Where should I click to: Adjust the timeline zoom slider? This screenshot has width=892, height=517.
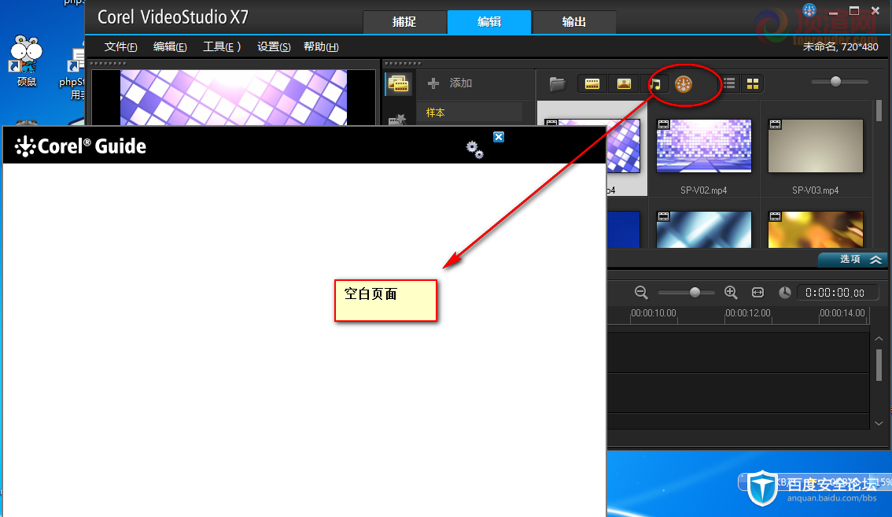pos(695,293)
